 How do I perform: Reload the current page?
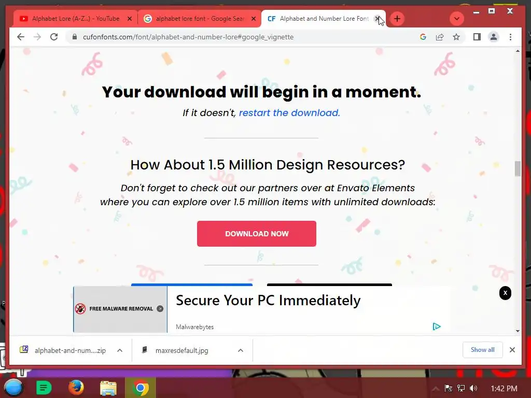pos(54,37)
